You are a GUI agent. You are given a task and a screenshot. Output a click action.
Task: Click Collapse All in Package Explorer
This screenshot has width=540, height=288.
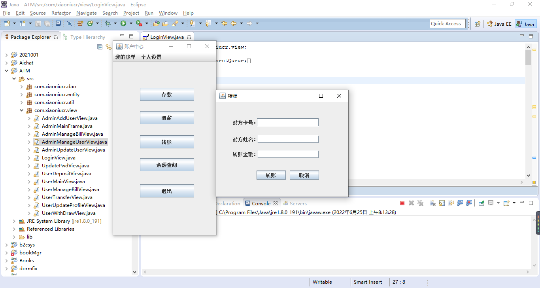coord(100,47)
